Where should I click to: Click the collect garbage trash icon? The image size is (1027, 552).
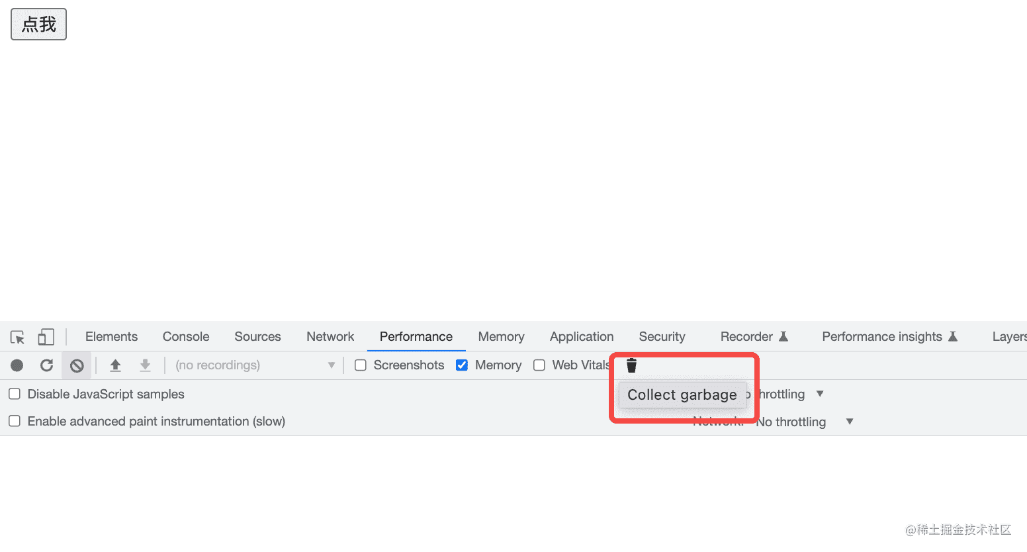coord(631,365)
